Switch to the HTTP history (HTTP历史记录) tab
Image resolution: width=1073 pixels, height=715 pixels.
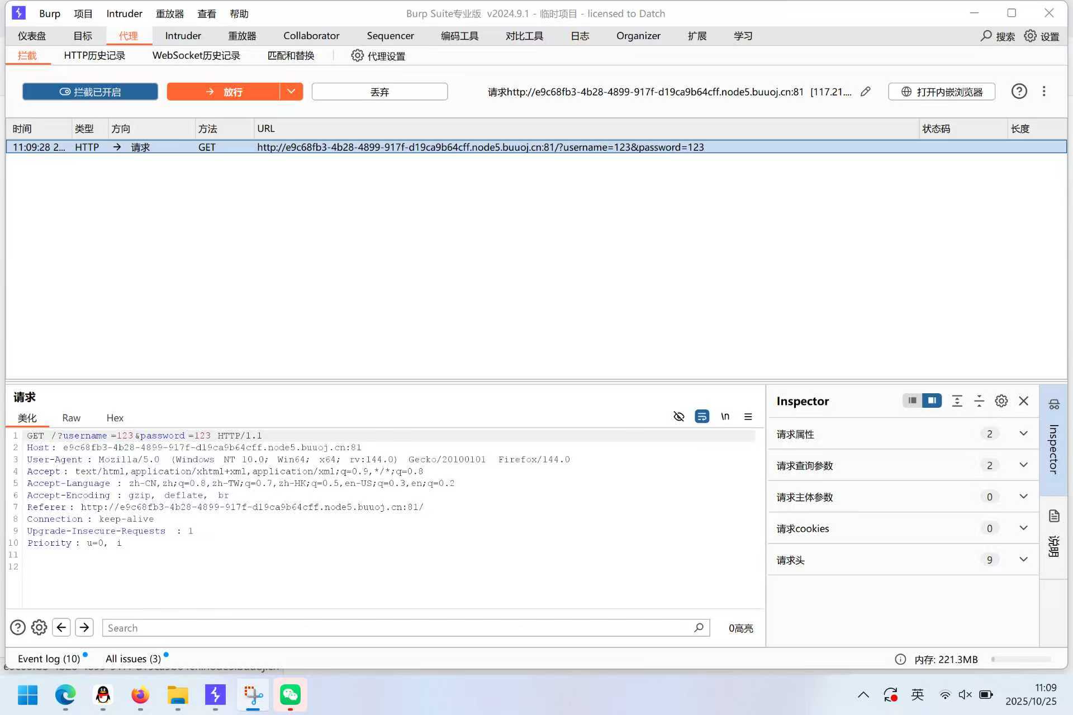(x=94, y=56)
